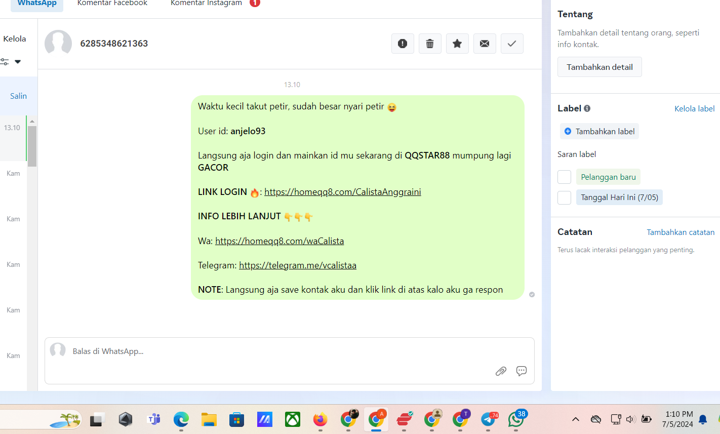Open notification center bell icon
Screen dimensions: 720x434
[x=703, y=419]
